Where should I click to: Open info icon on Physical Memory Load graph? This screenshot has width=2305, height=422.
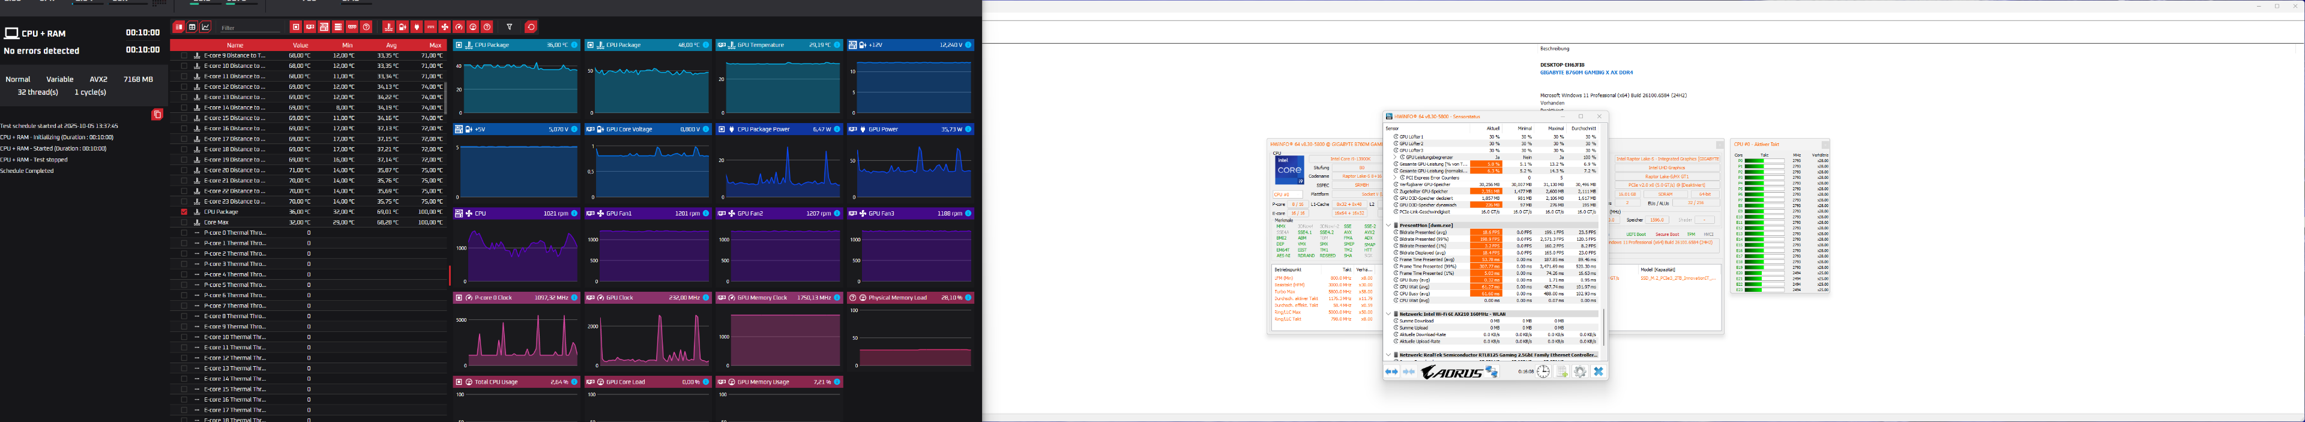pyautogui.click(x=968, y=298)
